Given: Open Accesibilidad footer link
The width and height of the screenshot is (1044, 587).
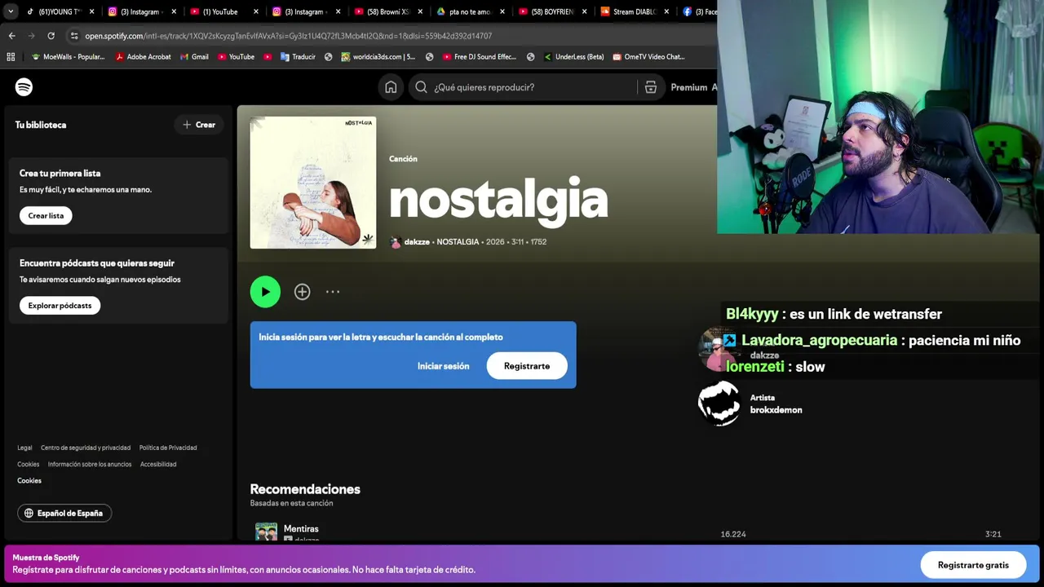Looking at the screenshot, I should 158,464.
